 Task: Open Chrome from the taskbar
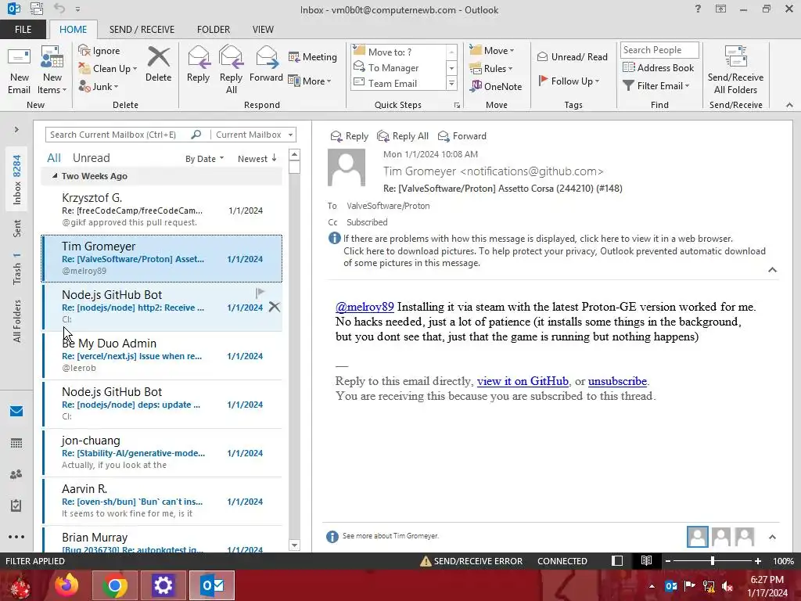pos(115,585)
